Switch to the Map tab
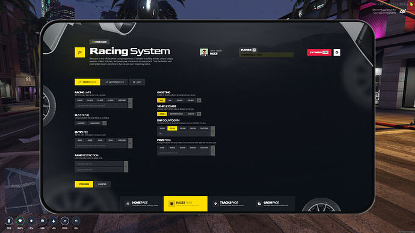Screen dimensions: 415x233 137,82
